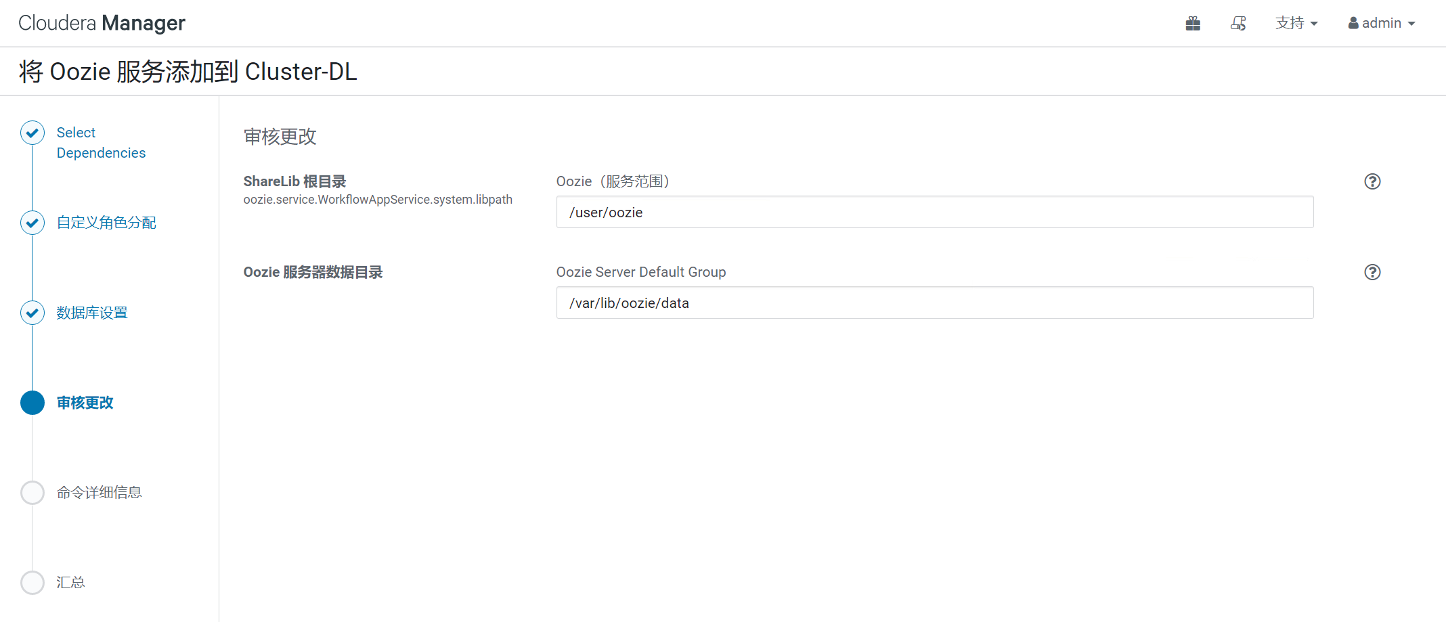1446x622 pixels.
Task: Click the Oozie（服务范围）scope label
Action: click(x=613, y=181)
